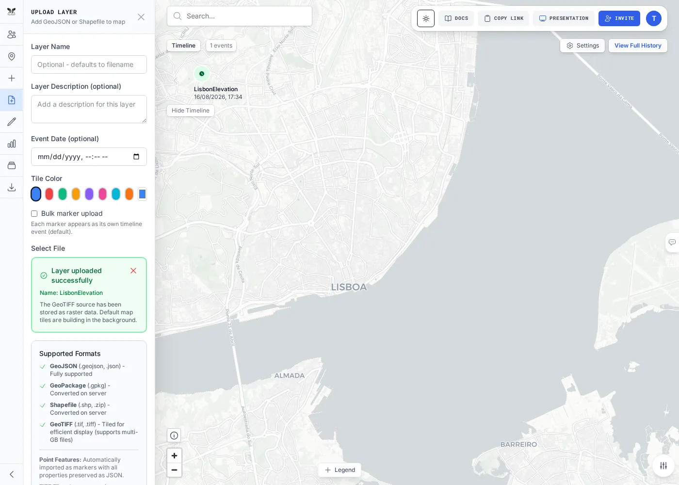Screen dimensions: 679x485
Task: Open the Docs button
Action: tap(456, 18)
